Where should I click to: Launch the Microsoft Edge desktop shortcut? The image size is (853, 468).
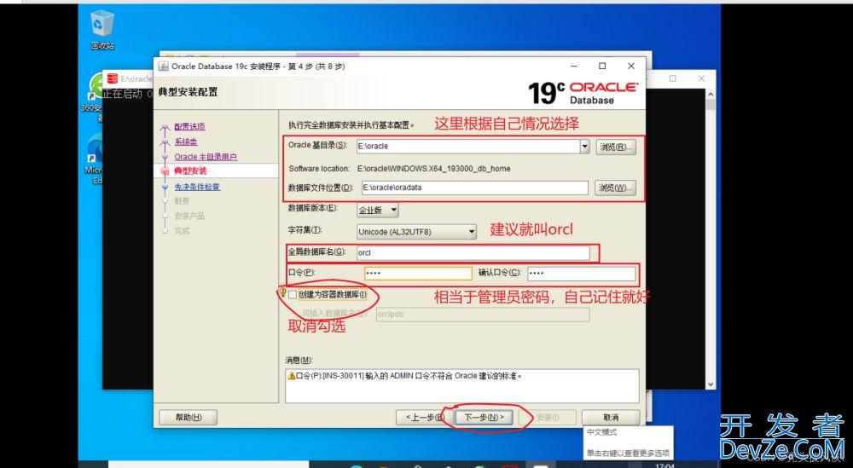(95, 158)
